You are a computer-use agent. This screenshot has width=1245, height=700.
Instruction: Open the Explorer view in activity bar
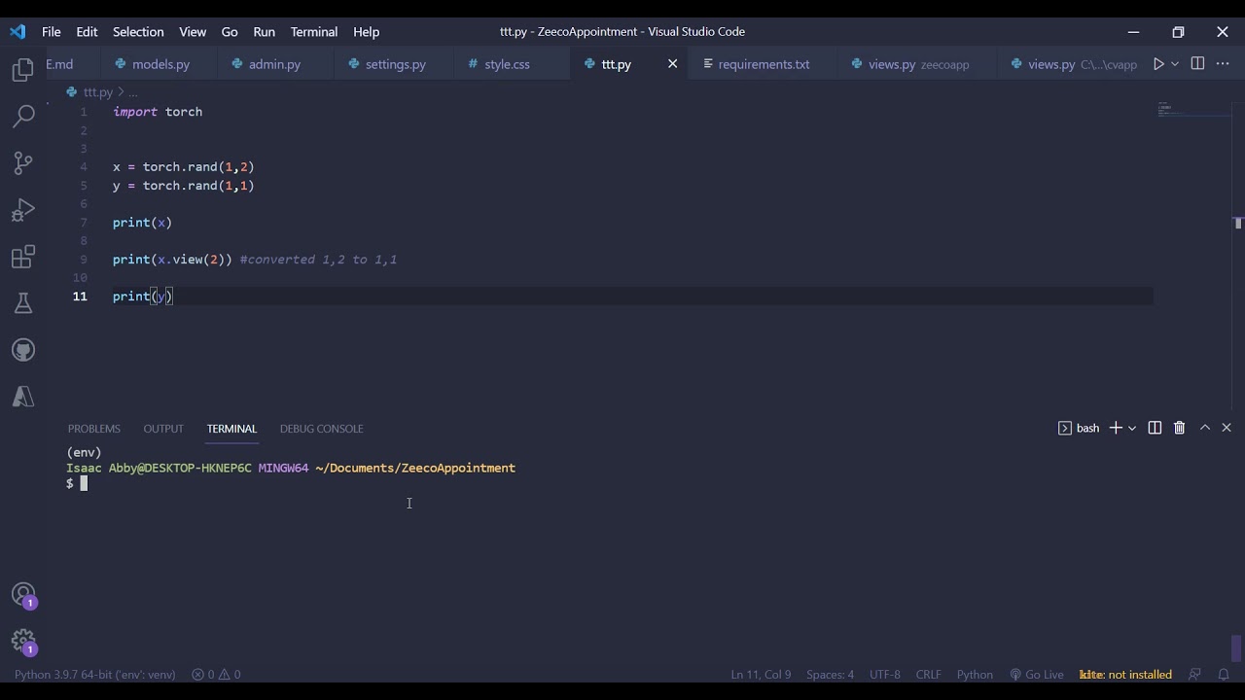(23, 70)
